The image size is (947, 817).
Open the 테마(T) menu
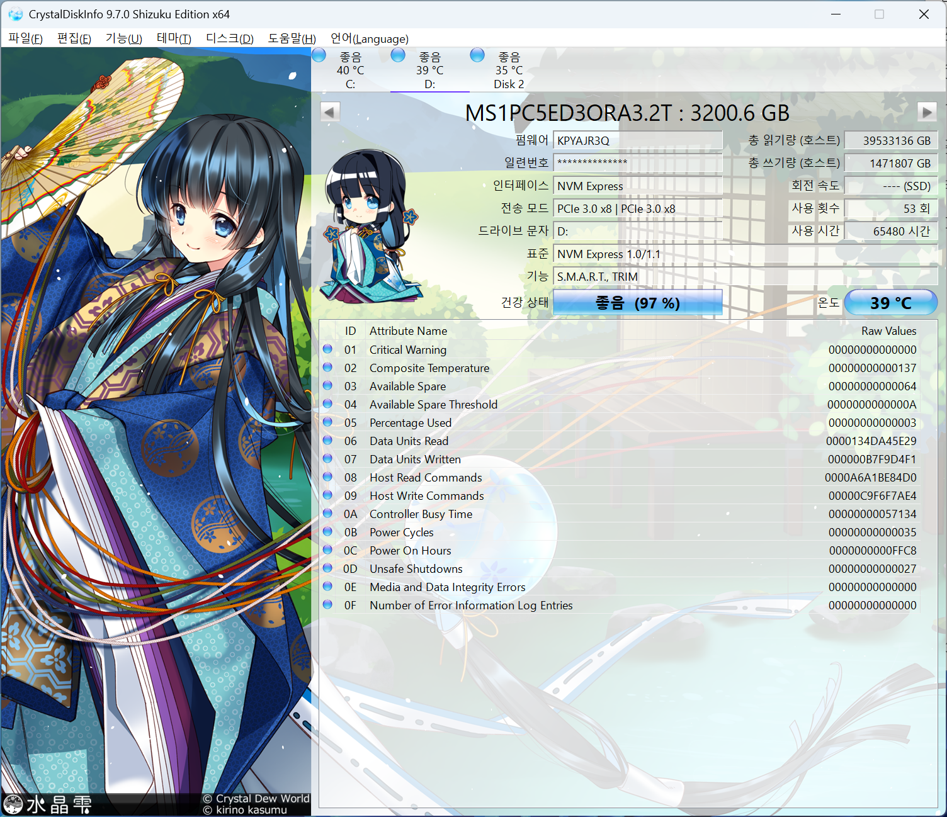(174, 38)
